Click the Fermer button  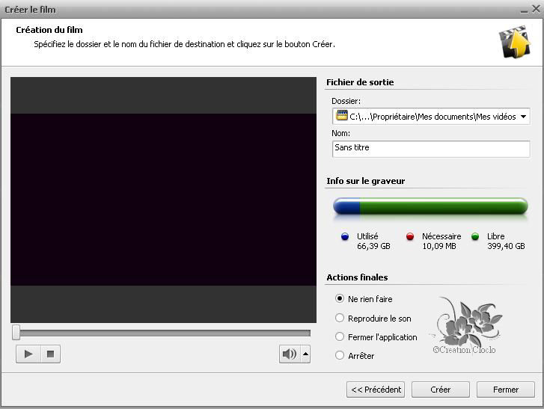pos(506,390)
